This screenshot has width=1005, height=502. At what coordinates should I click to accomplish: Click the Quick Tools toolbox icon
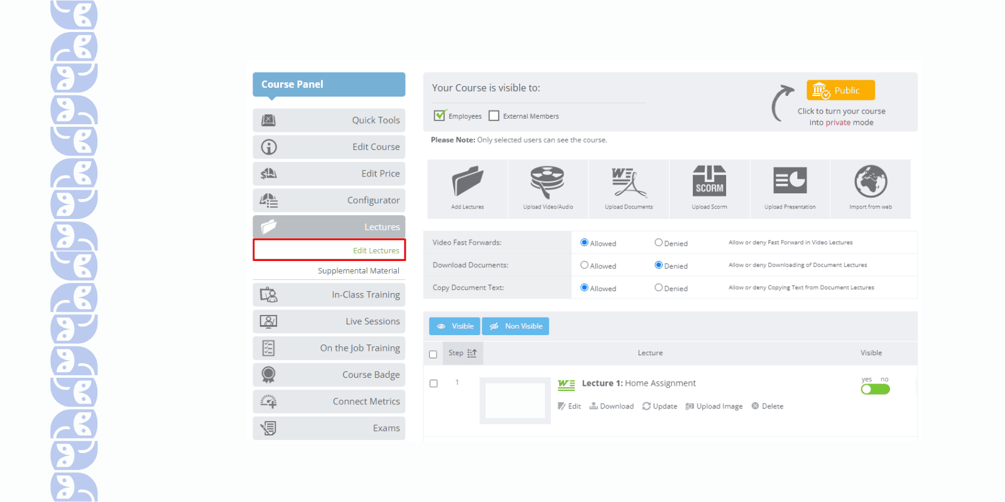pos(268,120)
